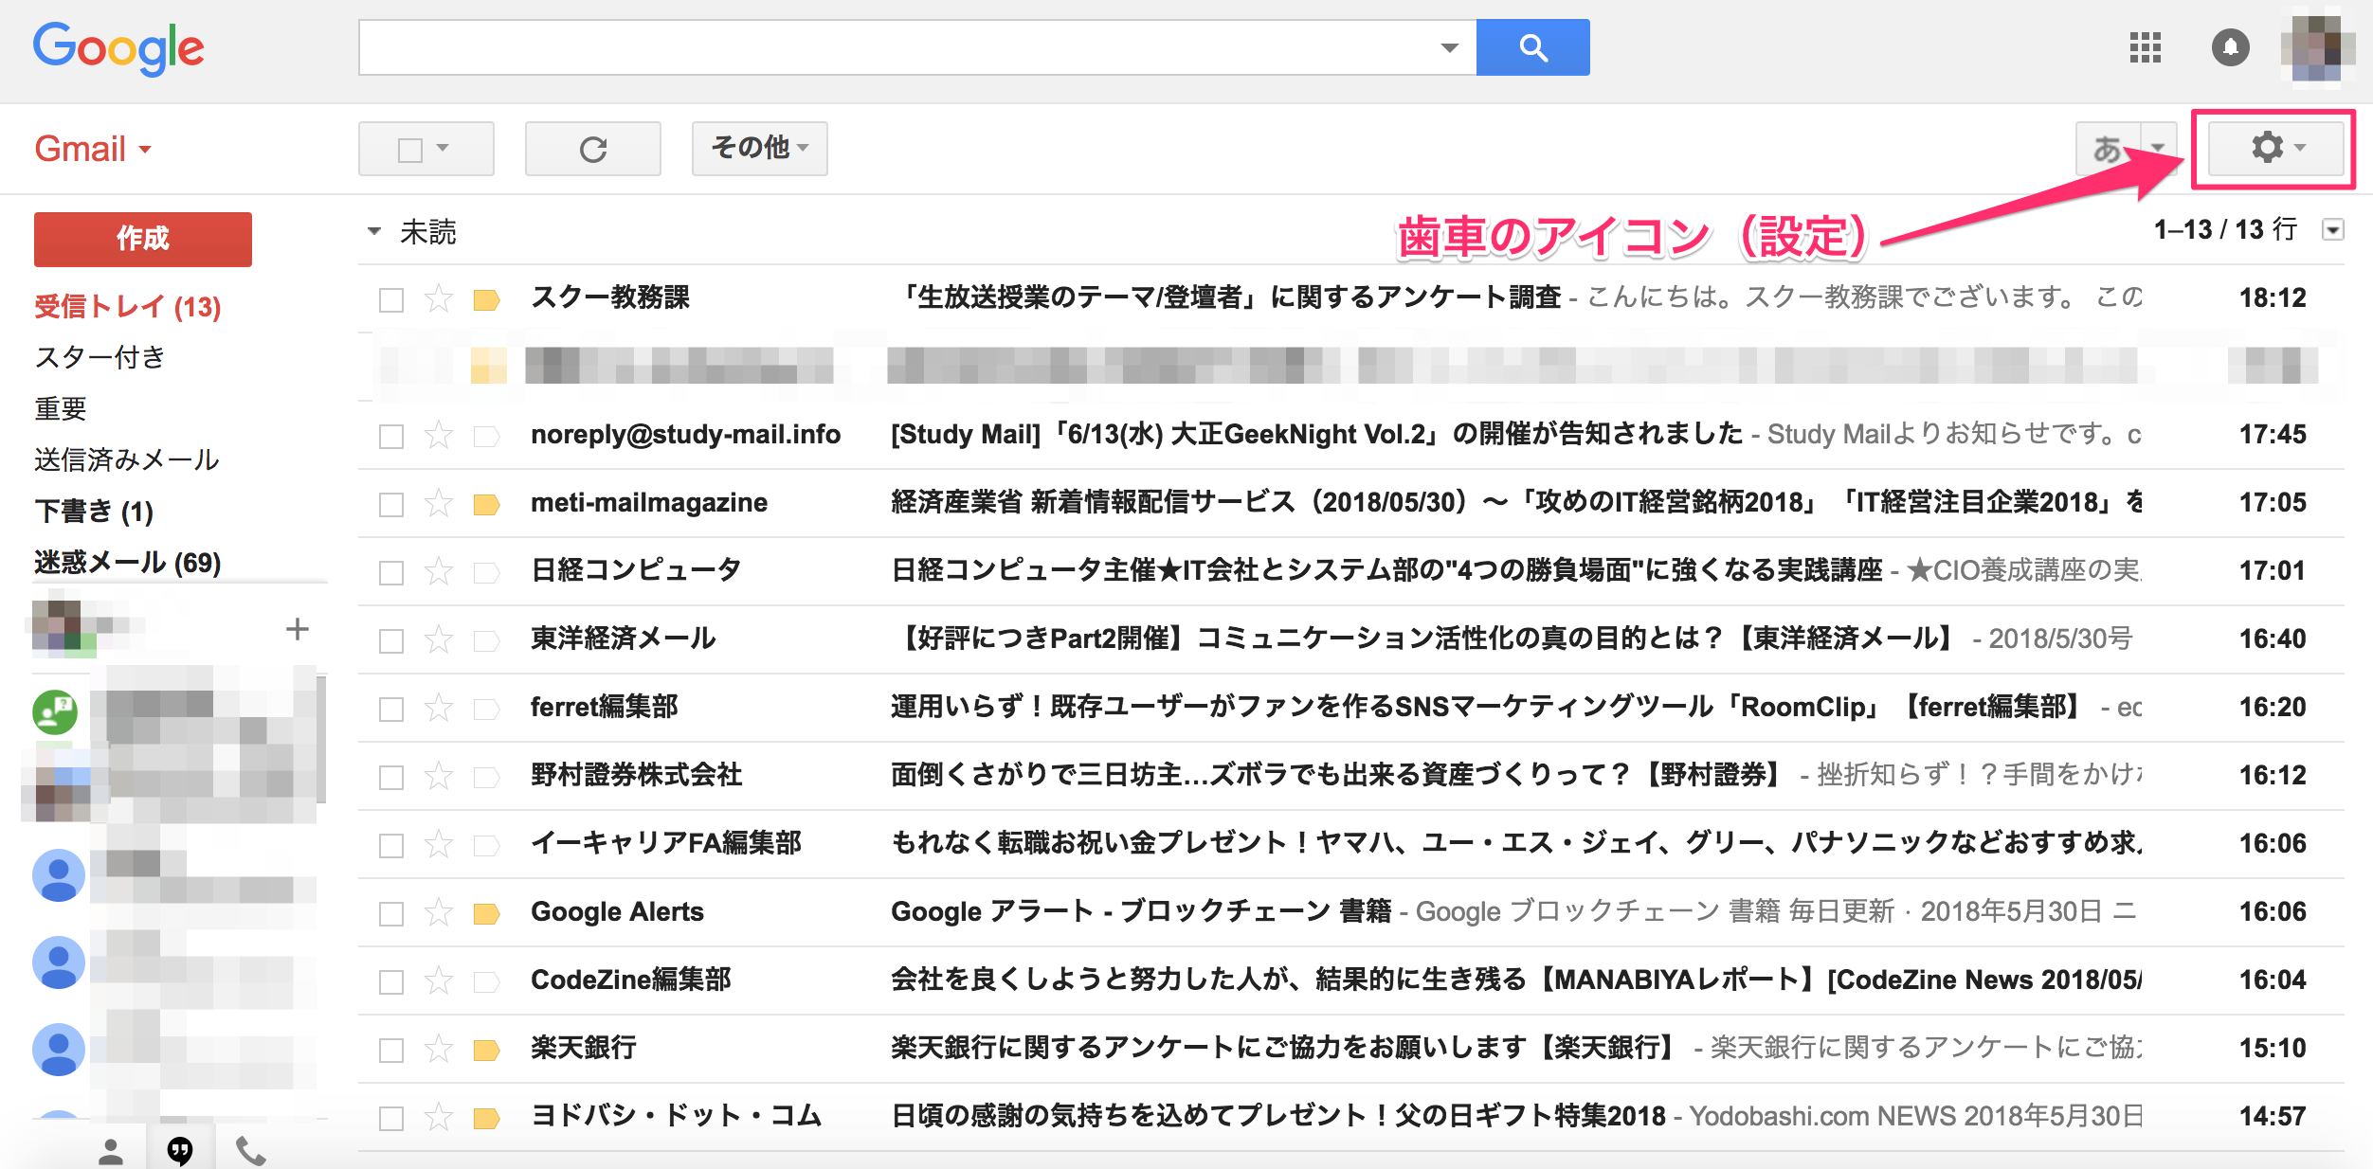The width and height of the screenshot is (2373, 1169).
Task: Open the Hangouts contacts person icon
Action: [x=111, y=1151]
